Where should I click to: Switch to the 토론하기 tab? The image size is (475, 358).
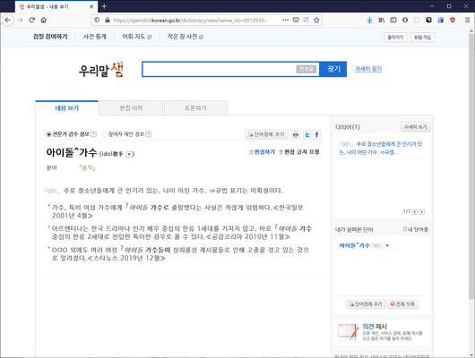(195, 108)
